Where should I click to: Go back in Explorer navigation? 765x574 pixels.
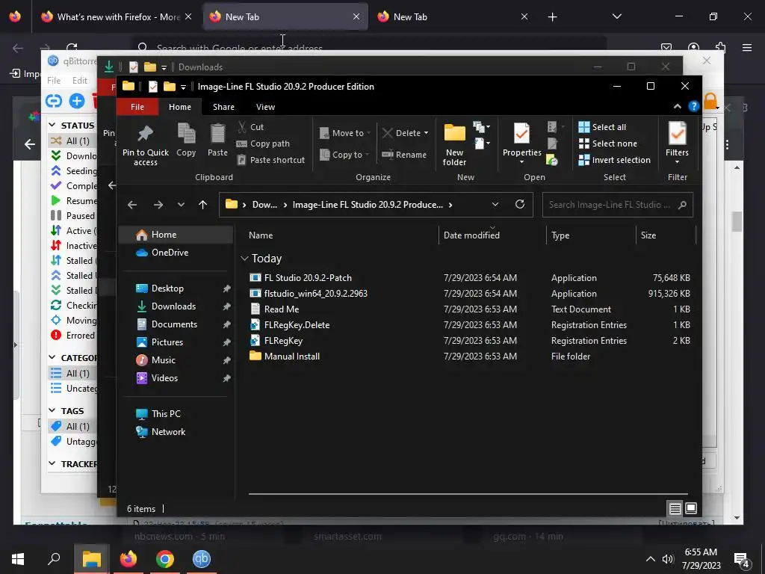[132, 205]
